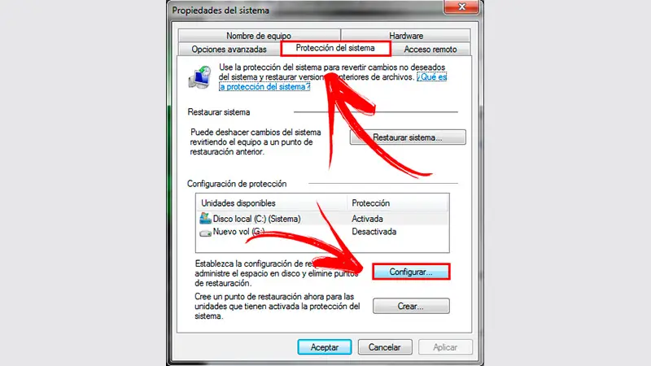This screenshot has height=366, width=651.
Task: Select the Nuevo vol (G:) row
Action: tap(322, 232)
